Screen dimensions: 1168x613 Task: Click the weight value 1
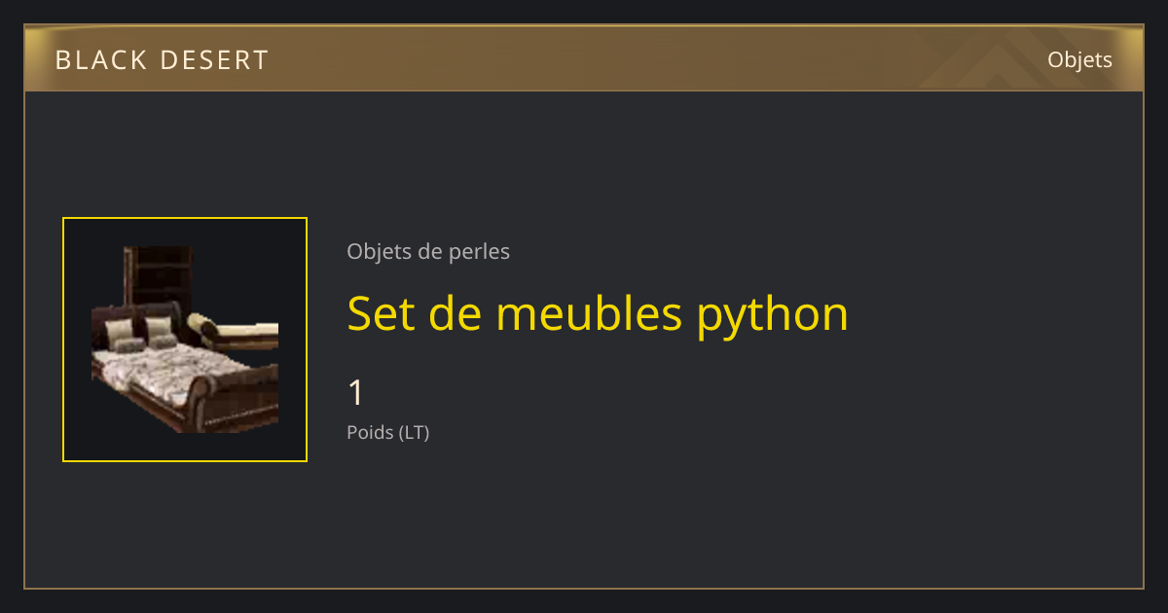pos(356,393)
